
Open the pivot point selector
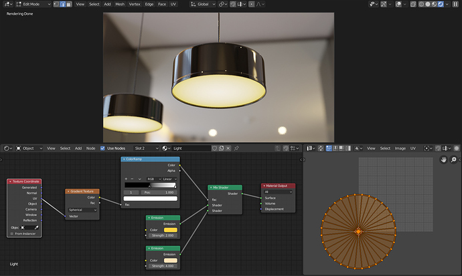223,4
